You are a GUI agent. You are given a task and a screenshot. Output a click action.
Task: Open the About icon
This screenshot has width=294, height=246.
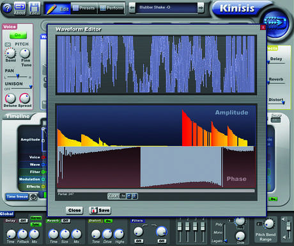[x=20, y=8]
